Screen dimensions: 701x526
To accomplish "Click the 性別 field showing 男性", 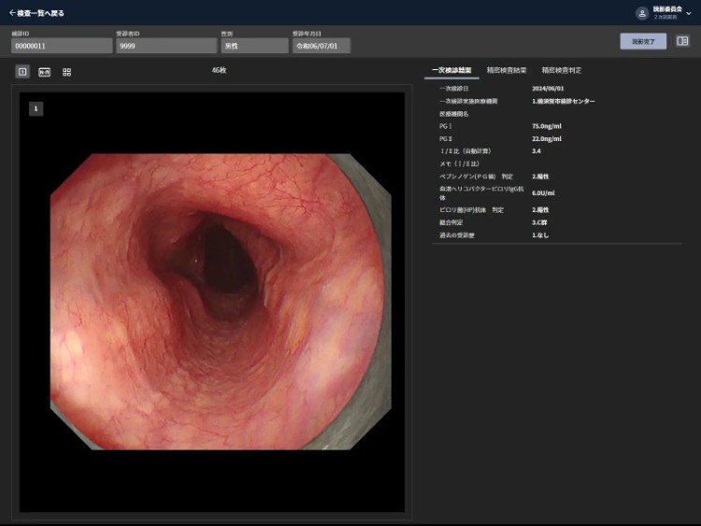I will tap(254, 46).
